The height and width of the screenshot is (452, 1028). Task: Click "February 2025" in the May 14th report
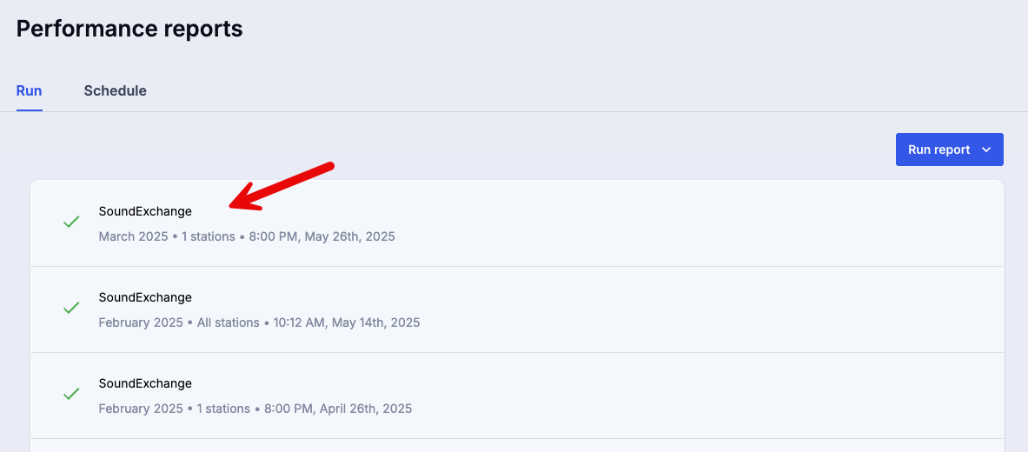coord(141,322)
